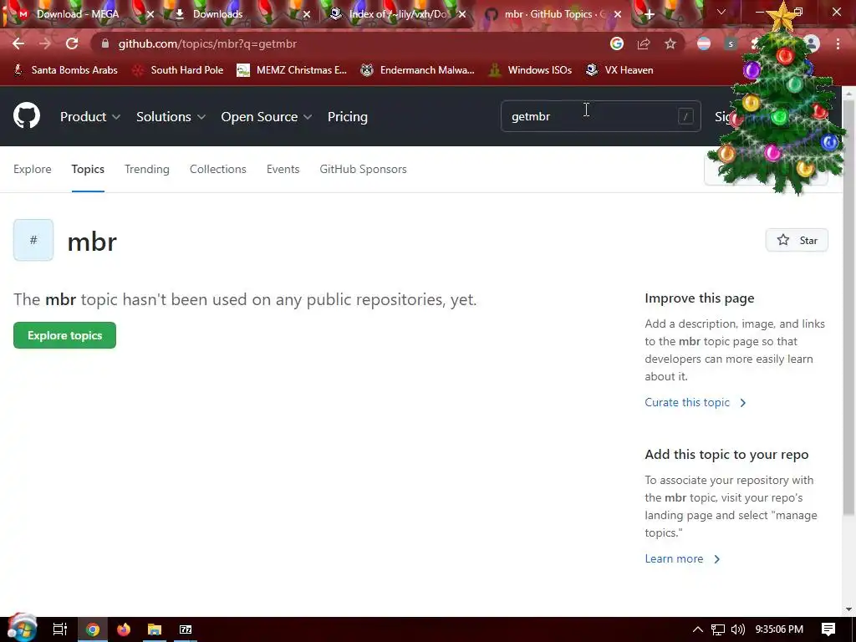Click scrollbar down arrow
The image size is (856, 642).
tap(849, 609)
